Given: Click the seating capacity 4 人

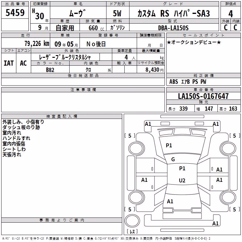Looking at the screenshot, I should (130, 57).
